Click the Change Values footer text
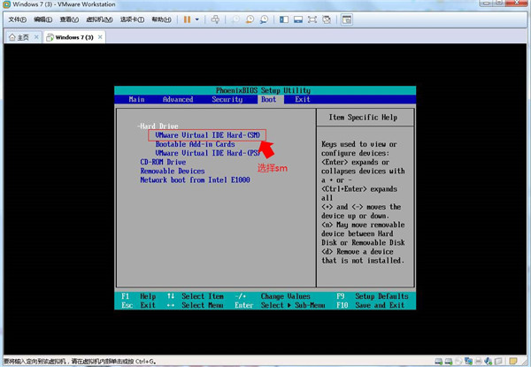531x367 pixels. [x=286, y=296]
